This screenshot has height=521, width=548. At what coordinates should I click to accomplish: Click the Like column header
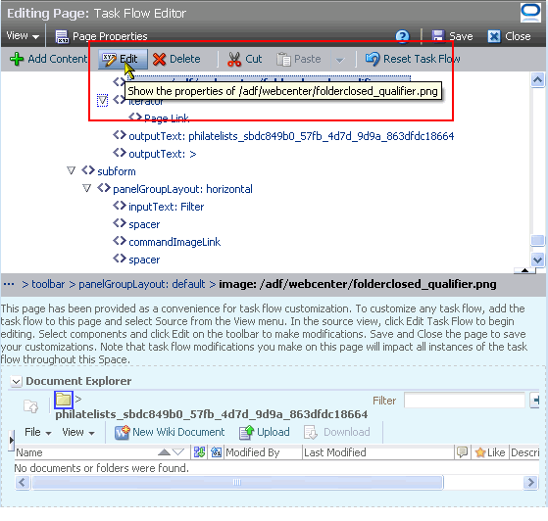coord(490,452)
